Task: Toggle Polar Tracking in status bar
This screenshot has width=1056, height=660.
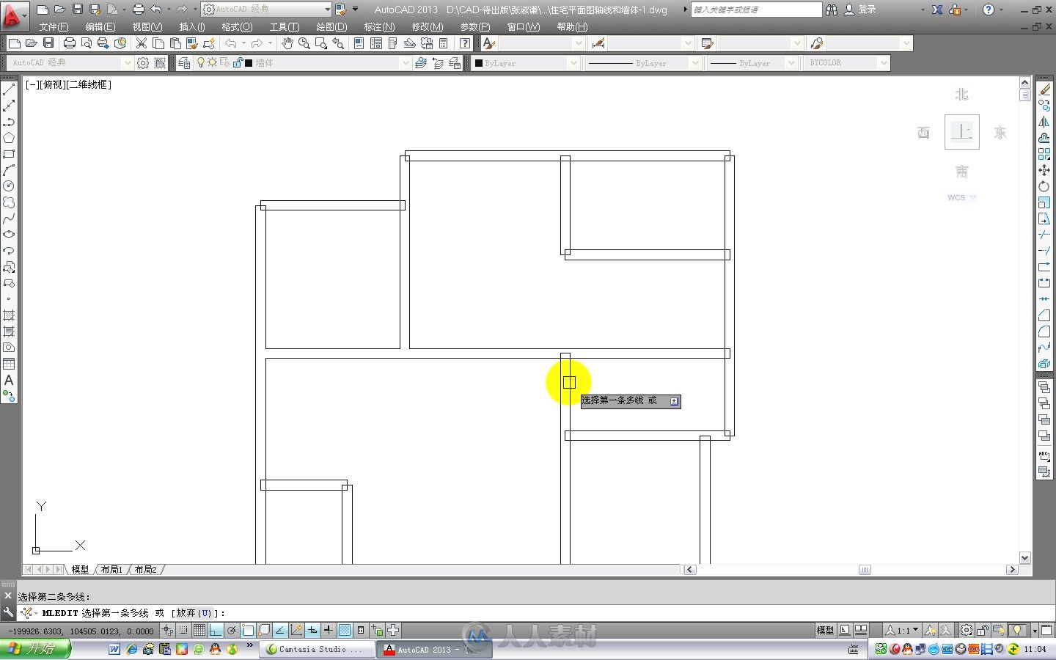Action: (232, 630)
